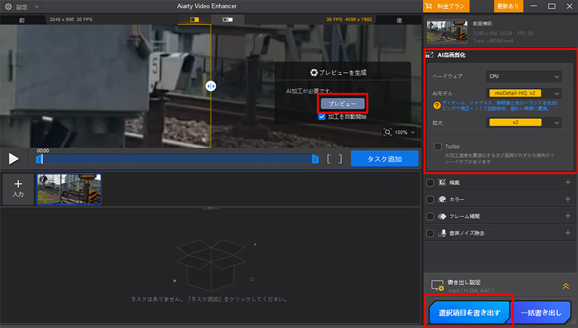The height and width of the screenshot is (328, 578).
Task: Collapse 書き出し設定 with double chevron
Action: (566, 286)
